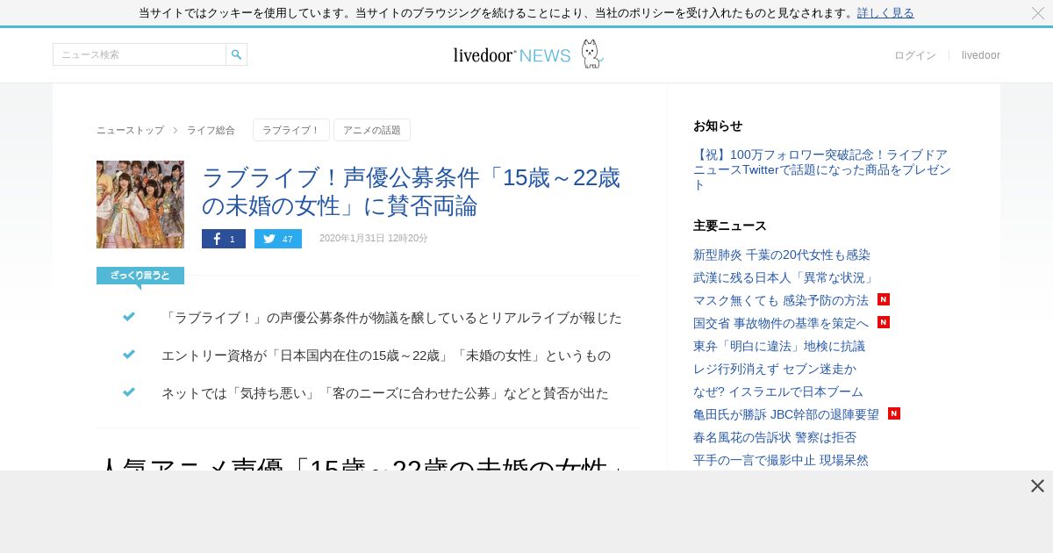Select the アニメの話題 tag
The image size is (1053, 553).
pyautogui.click(x=372, y=130)
